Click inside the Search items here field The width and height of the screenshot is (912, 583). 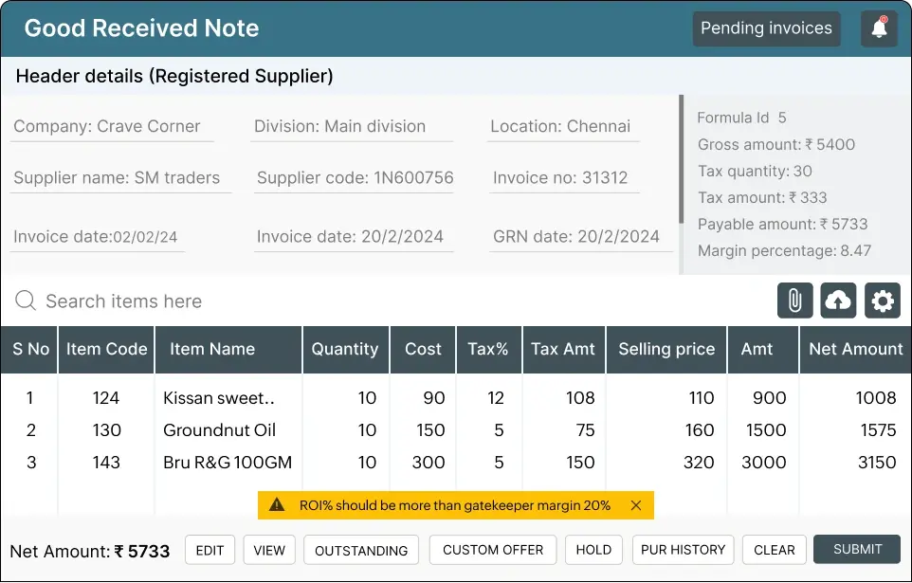[x=123, y=301]
